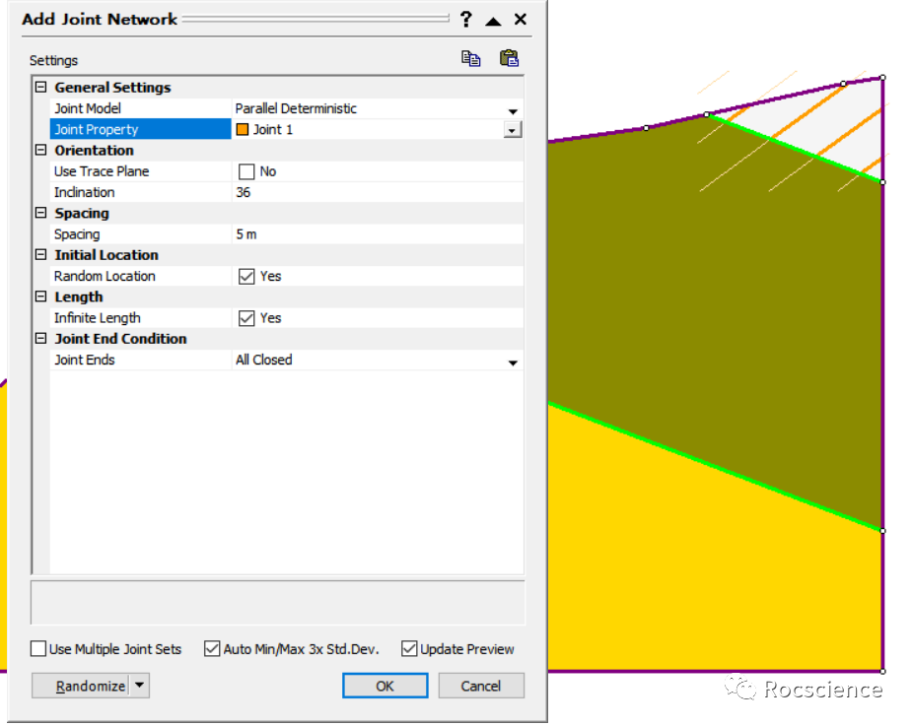Open the Randomize button dropdown arrow
This screenshot has height=726, width=912.
139,686
